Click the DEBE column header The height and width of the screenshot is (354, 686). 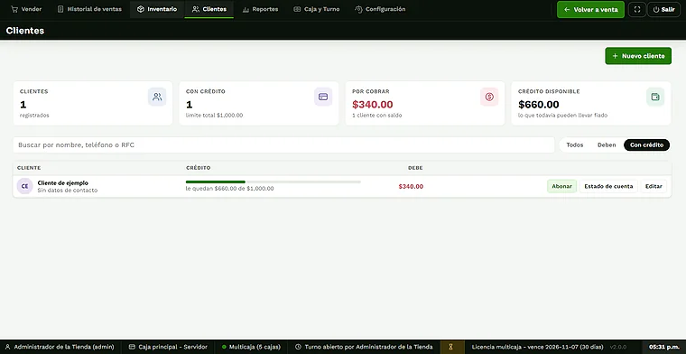(x=415, y=168)
